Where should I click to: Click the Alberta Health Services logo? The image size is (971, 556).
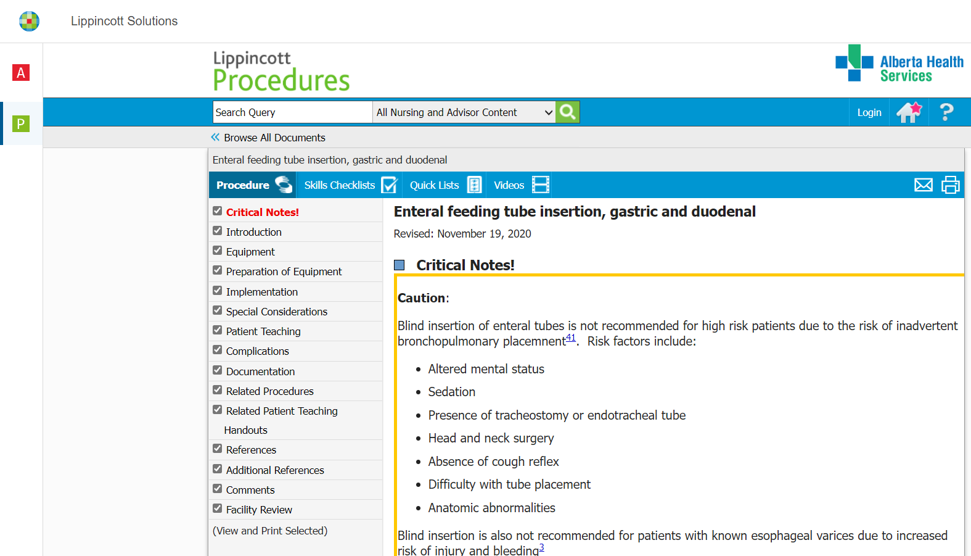coord(899,63)
